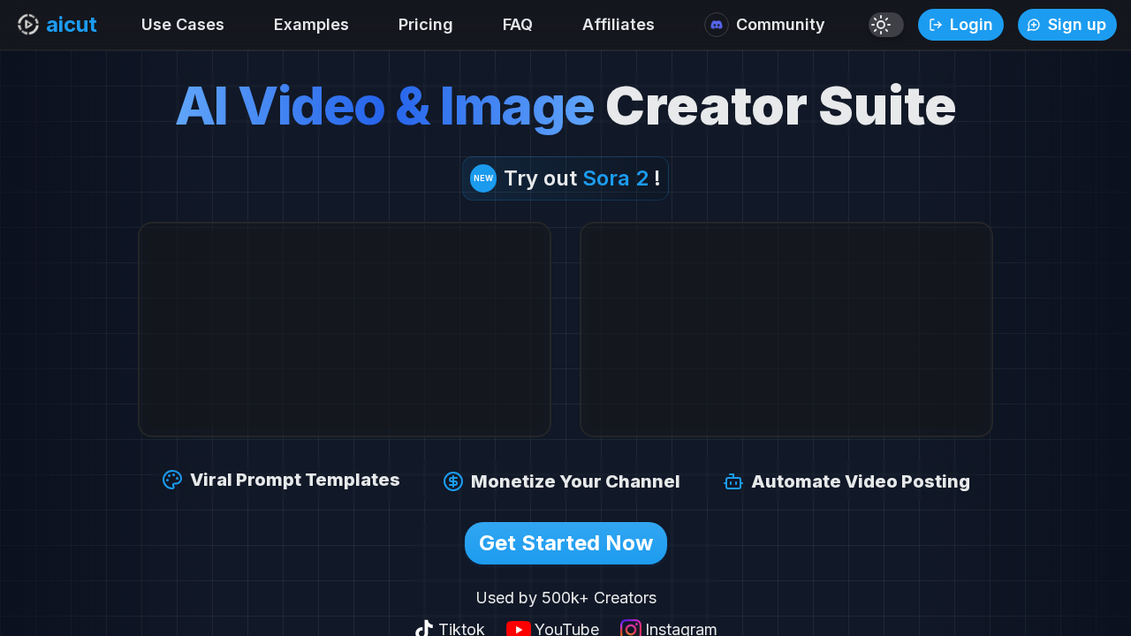
Task: Click the aicut play logo icon
Action: 28,25
